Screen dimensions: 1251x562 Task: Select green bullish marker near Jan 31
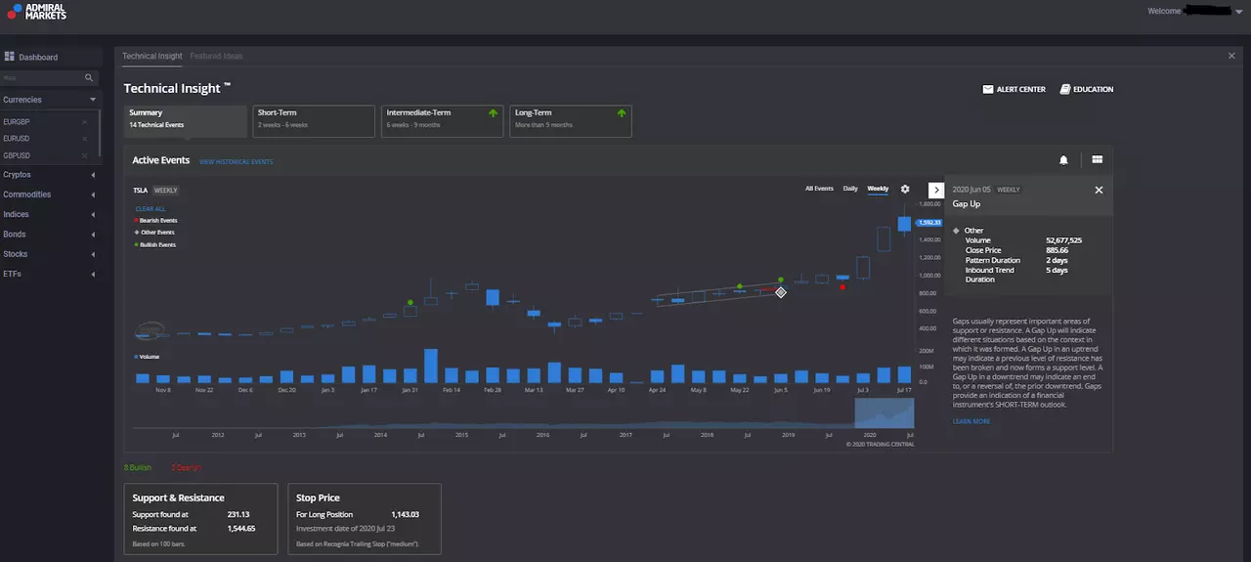(410, 302)
